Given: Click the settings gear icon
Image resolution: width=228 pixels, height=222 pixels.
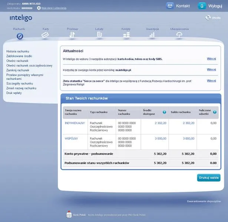Looking at the screenshot, I should [39, 8].
